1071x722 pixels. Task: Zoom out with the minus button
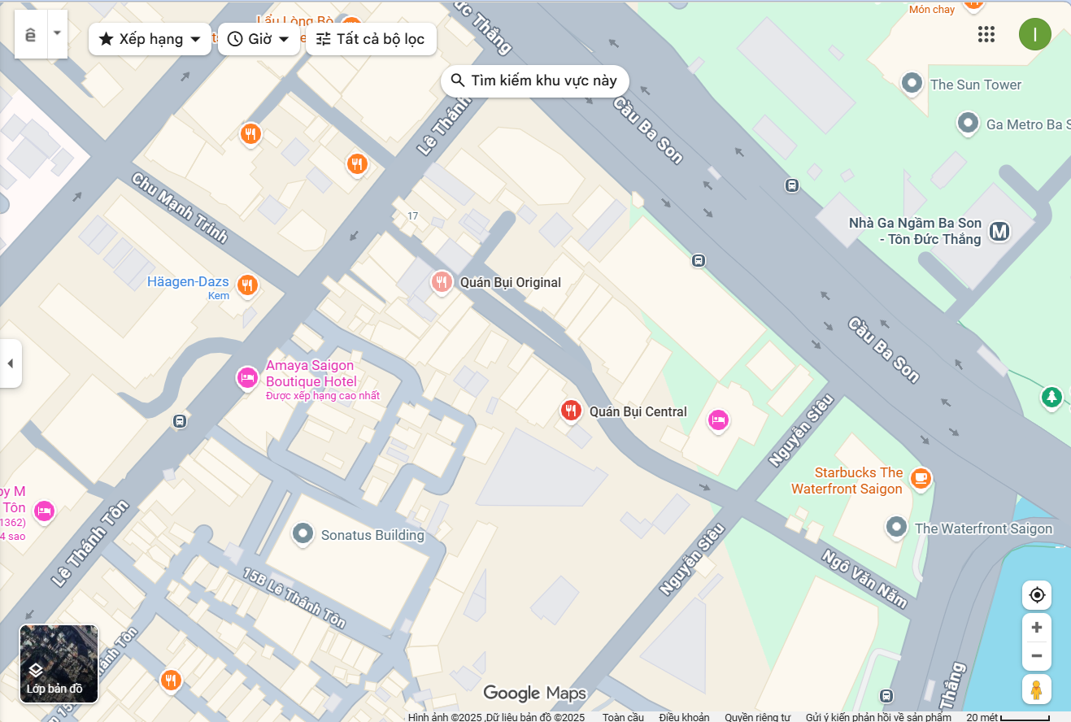(1037, 655)
